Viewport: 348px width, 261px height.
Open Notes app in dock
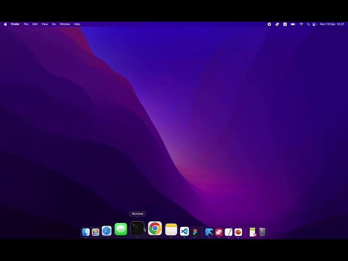point(171,229)
